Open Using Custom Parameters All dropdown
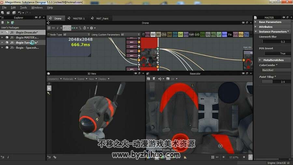This screenshot has width=293, height=165. [130, 35]
